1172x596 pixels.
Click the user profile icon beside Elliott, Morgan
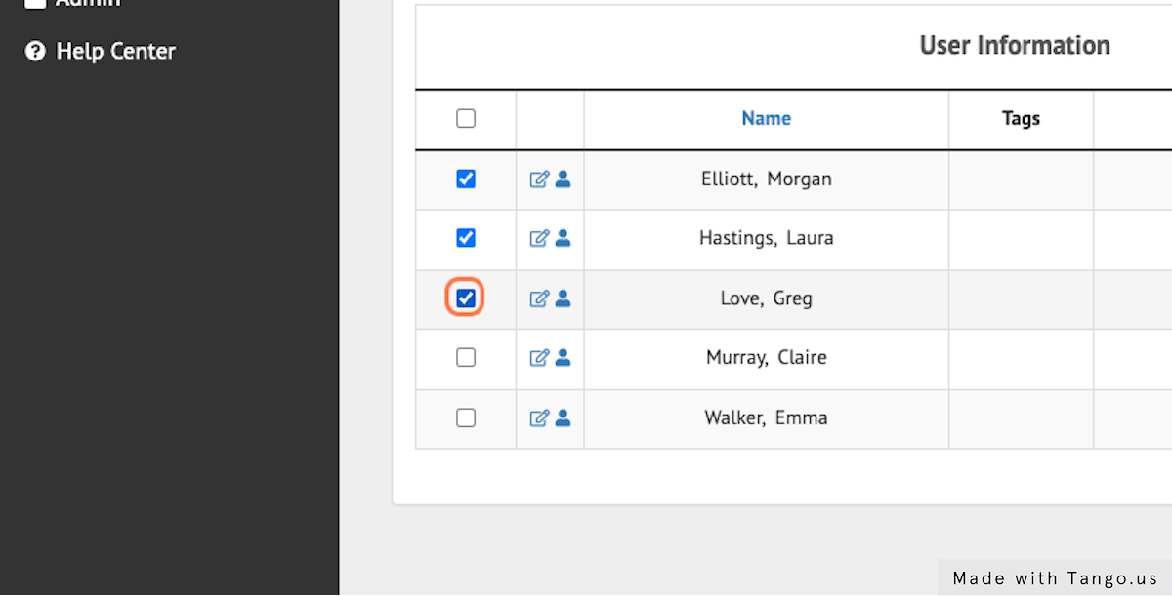(x=563, y=179)
